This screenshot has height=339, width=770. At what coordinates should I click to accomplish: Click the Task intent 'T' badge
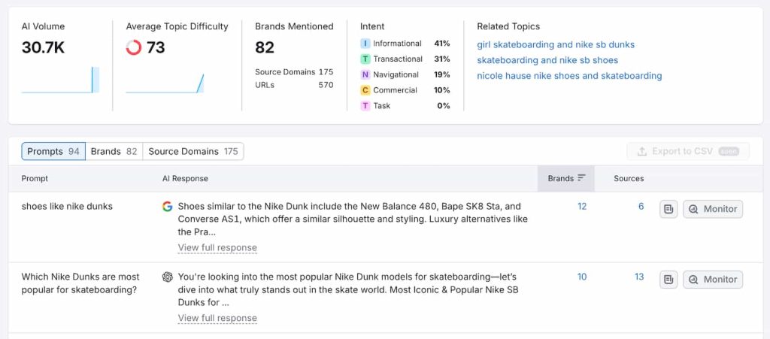pyautogui.click(x=365, y=106)
